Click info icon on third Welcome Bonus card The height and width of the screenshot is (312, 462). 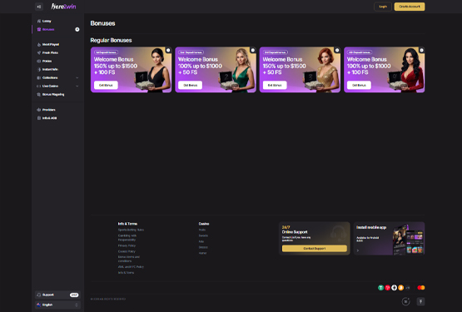(337, 50)
